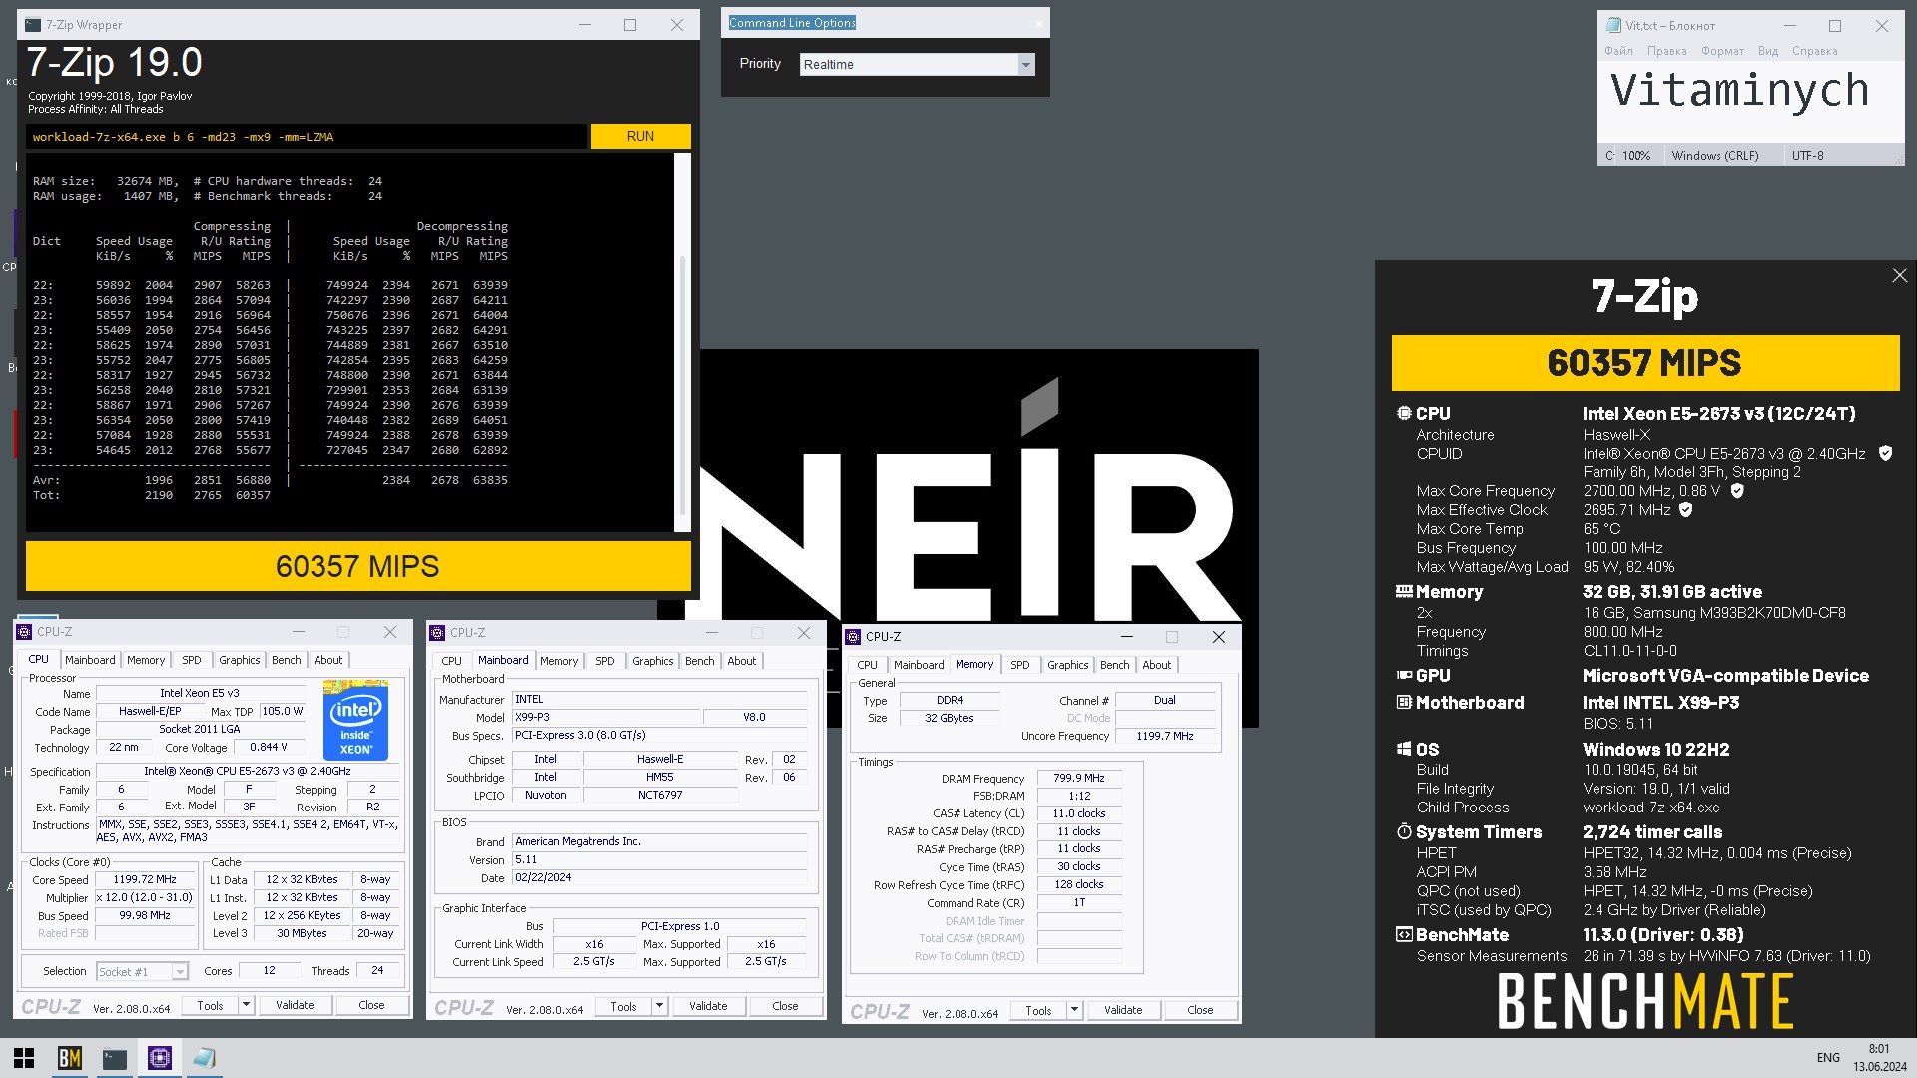Click Core Speed value 1199.72 MHz
The image size is (1917, 1078).
[x=145, y=880]
